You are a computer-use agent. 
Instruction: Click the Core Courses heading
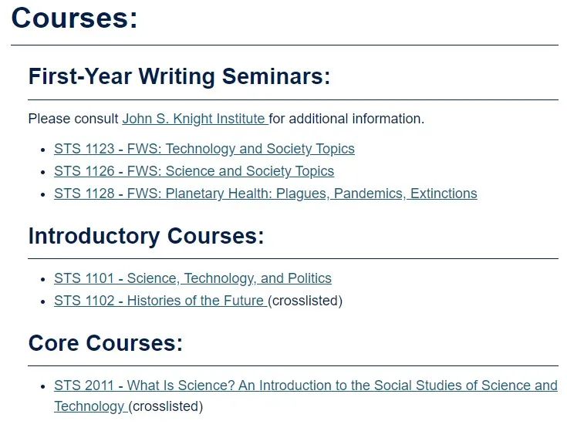[106, 343]
